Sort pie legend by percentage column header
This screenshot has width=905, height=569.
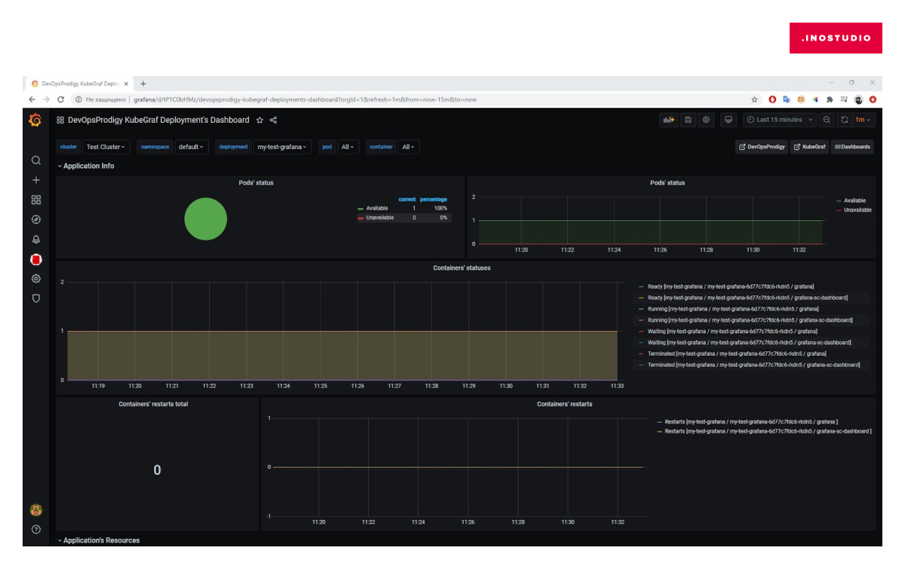point(434,200)
